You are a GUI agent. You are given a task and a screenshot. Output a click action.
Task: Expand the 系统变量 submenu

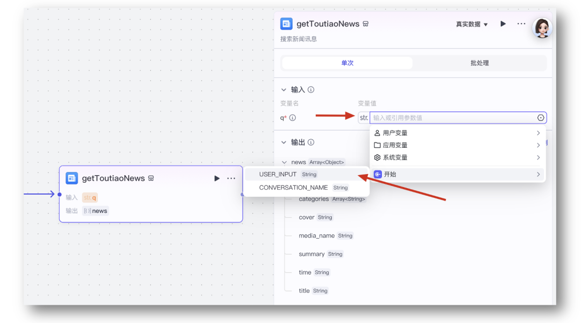[457, 157]
